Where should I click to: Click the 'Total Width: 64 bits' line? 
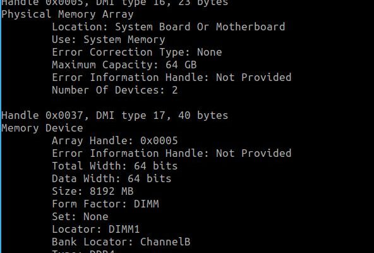click(x=115, y=166)
